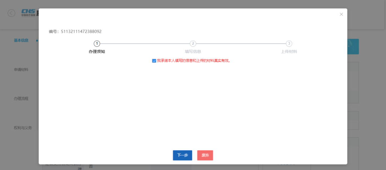Uncheck the 我承诺 commitment checkbox
The height and width of the screenshot is (170, 386).
pyautogui.click(x=154, y=61)
